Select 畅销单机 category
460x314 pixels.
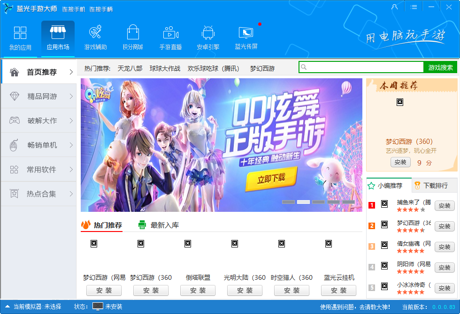coord(38,145)
